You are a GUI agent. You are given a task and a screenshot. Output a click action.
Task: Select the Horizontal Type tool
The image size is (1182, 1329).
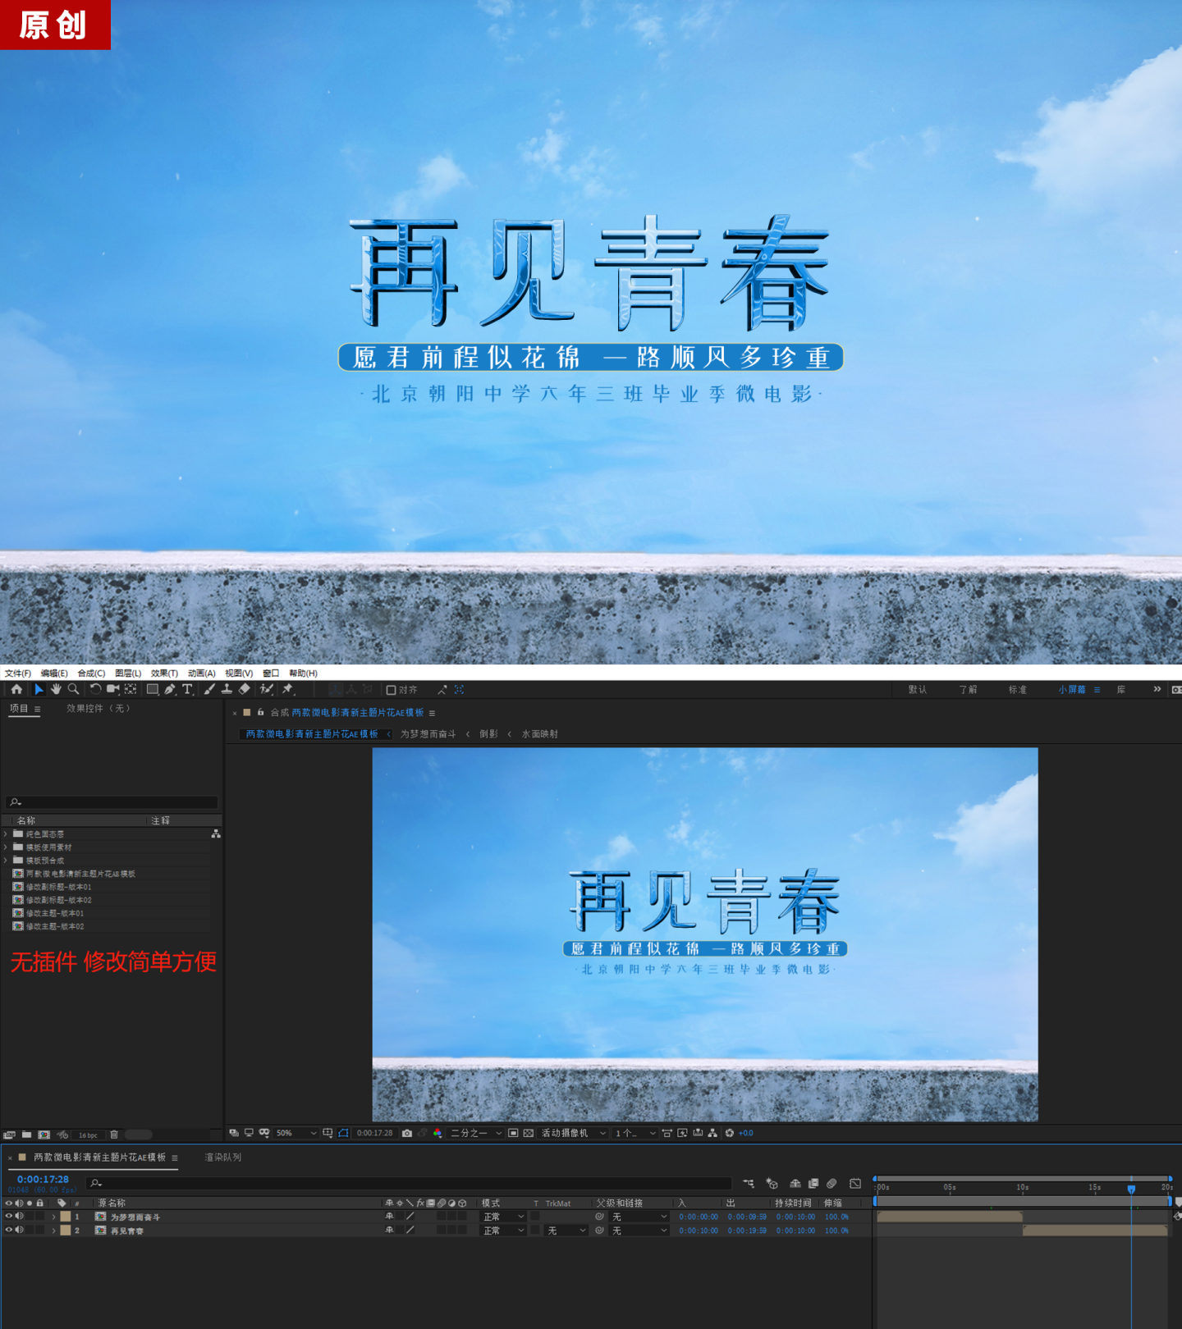187,690
